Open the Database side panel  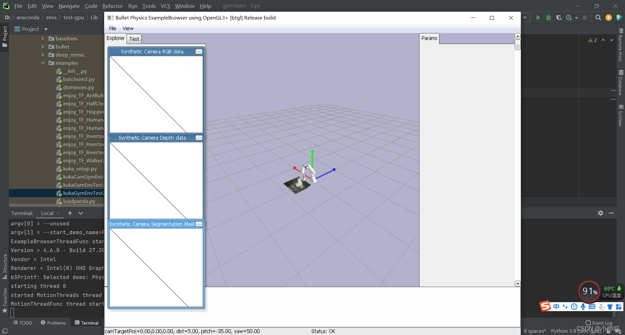621,83
